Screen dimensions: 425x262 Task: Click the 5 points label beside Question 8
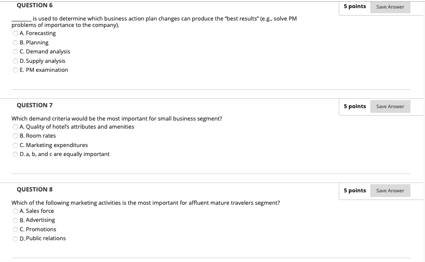pyautogui.click(x=355, y=190)
